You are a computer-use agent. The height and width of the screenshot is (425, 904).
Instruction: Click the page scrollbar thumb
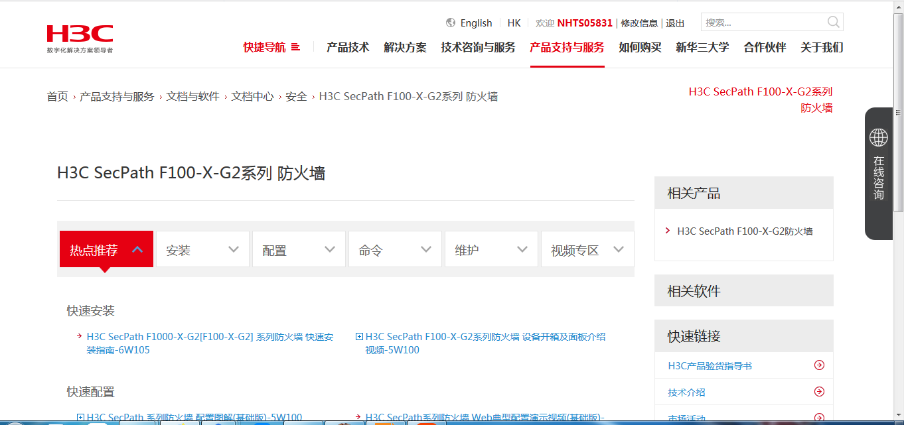(899, 113)
